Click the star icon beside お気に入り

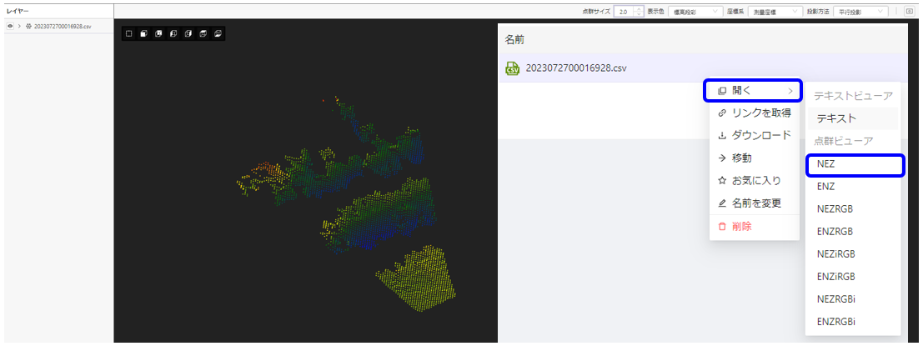click(x=722, y=180)
